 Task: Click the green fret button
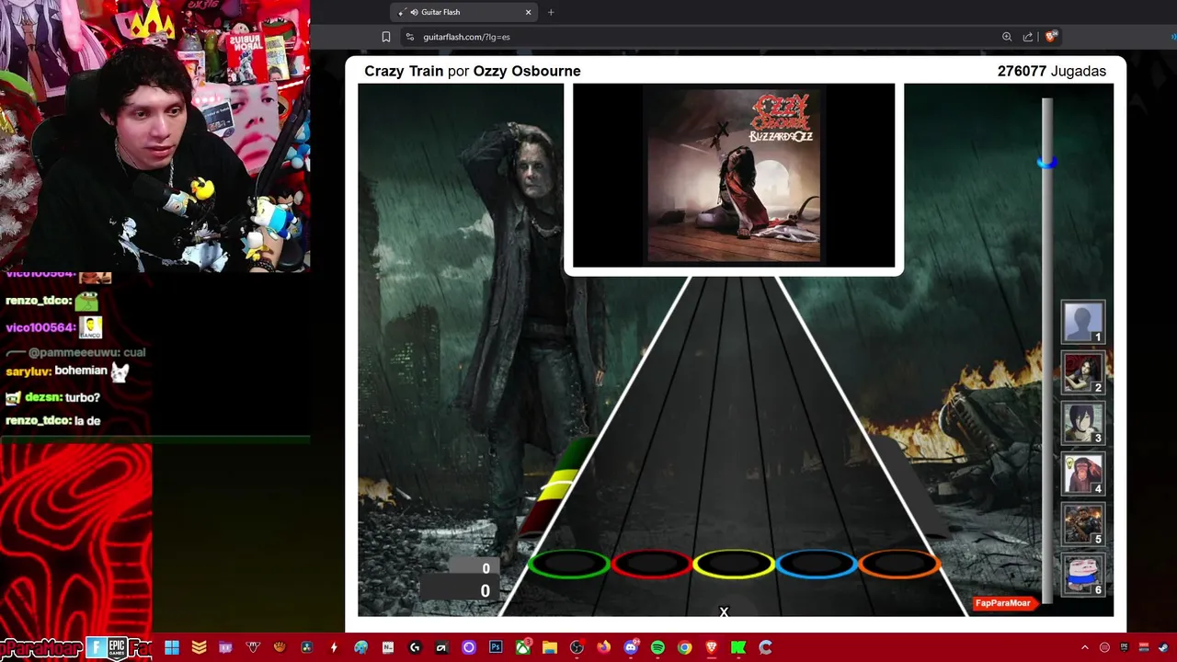tap(569, 564)
